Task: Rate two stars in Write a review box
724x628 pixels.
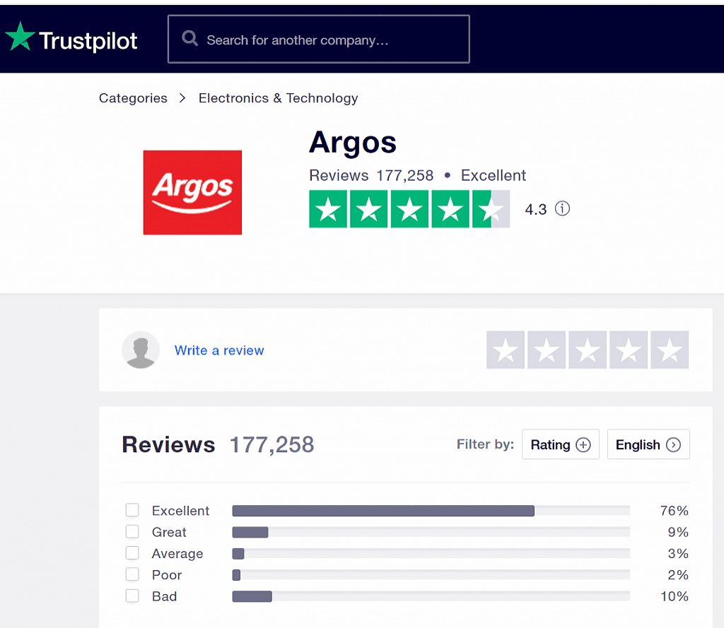Action: point(547,350)
